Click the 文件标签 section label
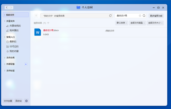Image resolution: width=171 pixels, height=109 pixels. (x=10, y=71)
